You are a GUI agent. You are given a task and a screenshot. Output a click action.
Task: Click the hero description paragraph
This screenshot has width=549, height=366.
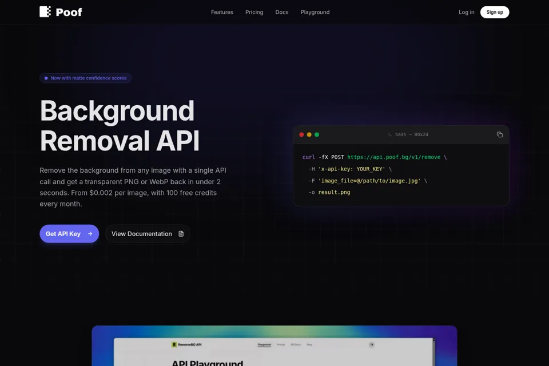[133, 187]
